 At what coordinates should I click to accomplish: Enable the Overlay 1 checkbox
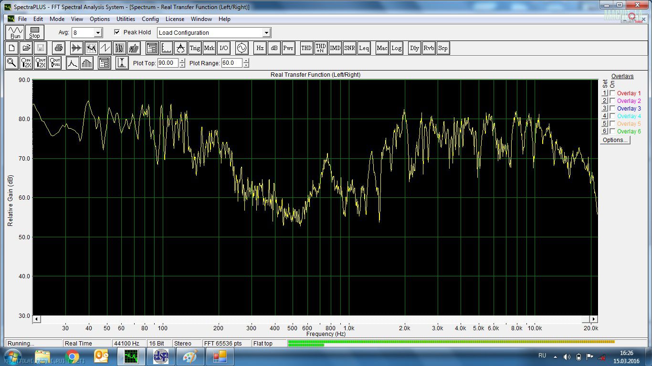pos(613,93)
